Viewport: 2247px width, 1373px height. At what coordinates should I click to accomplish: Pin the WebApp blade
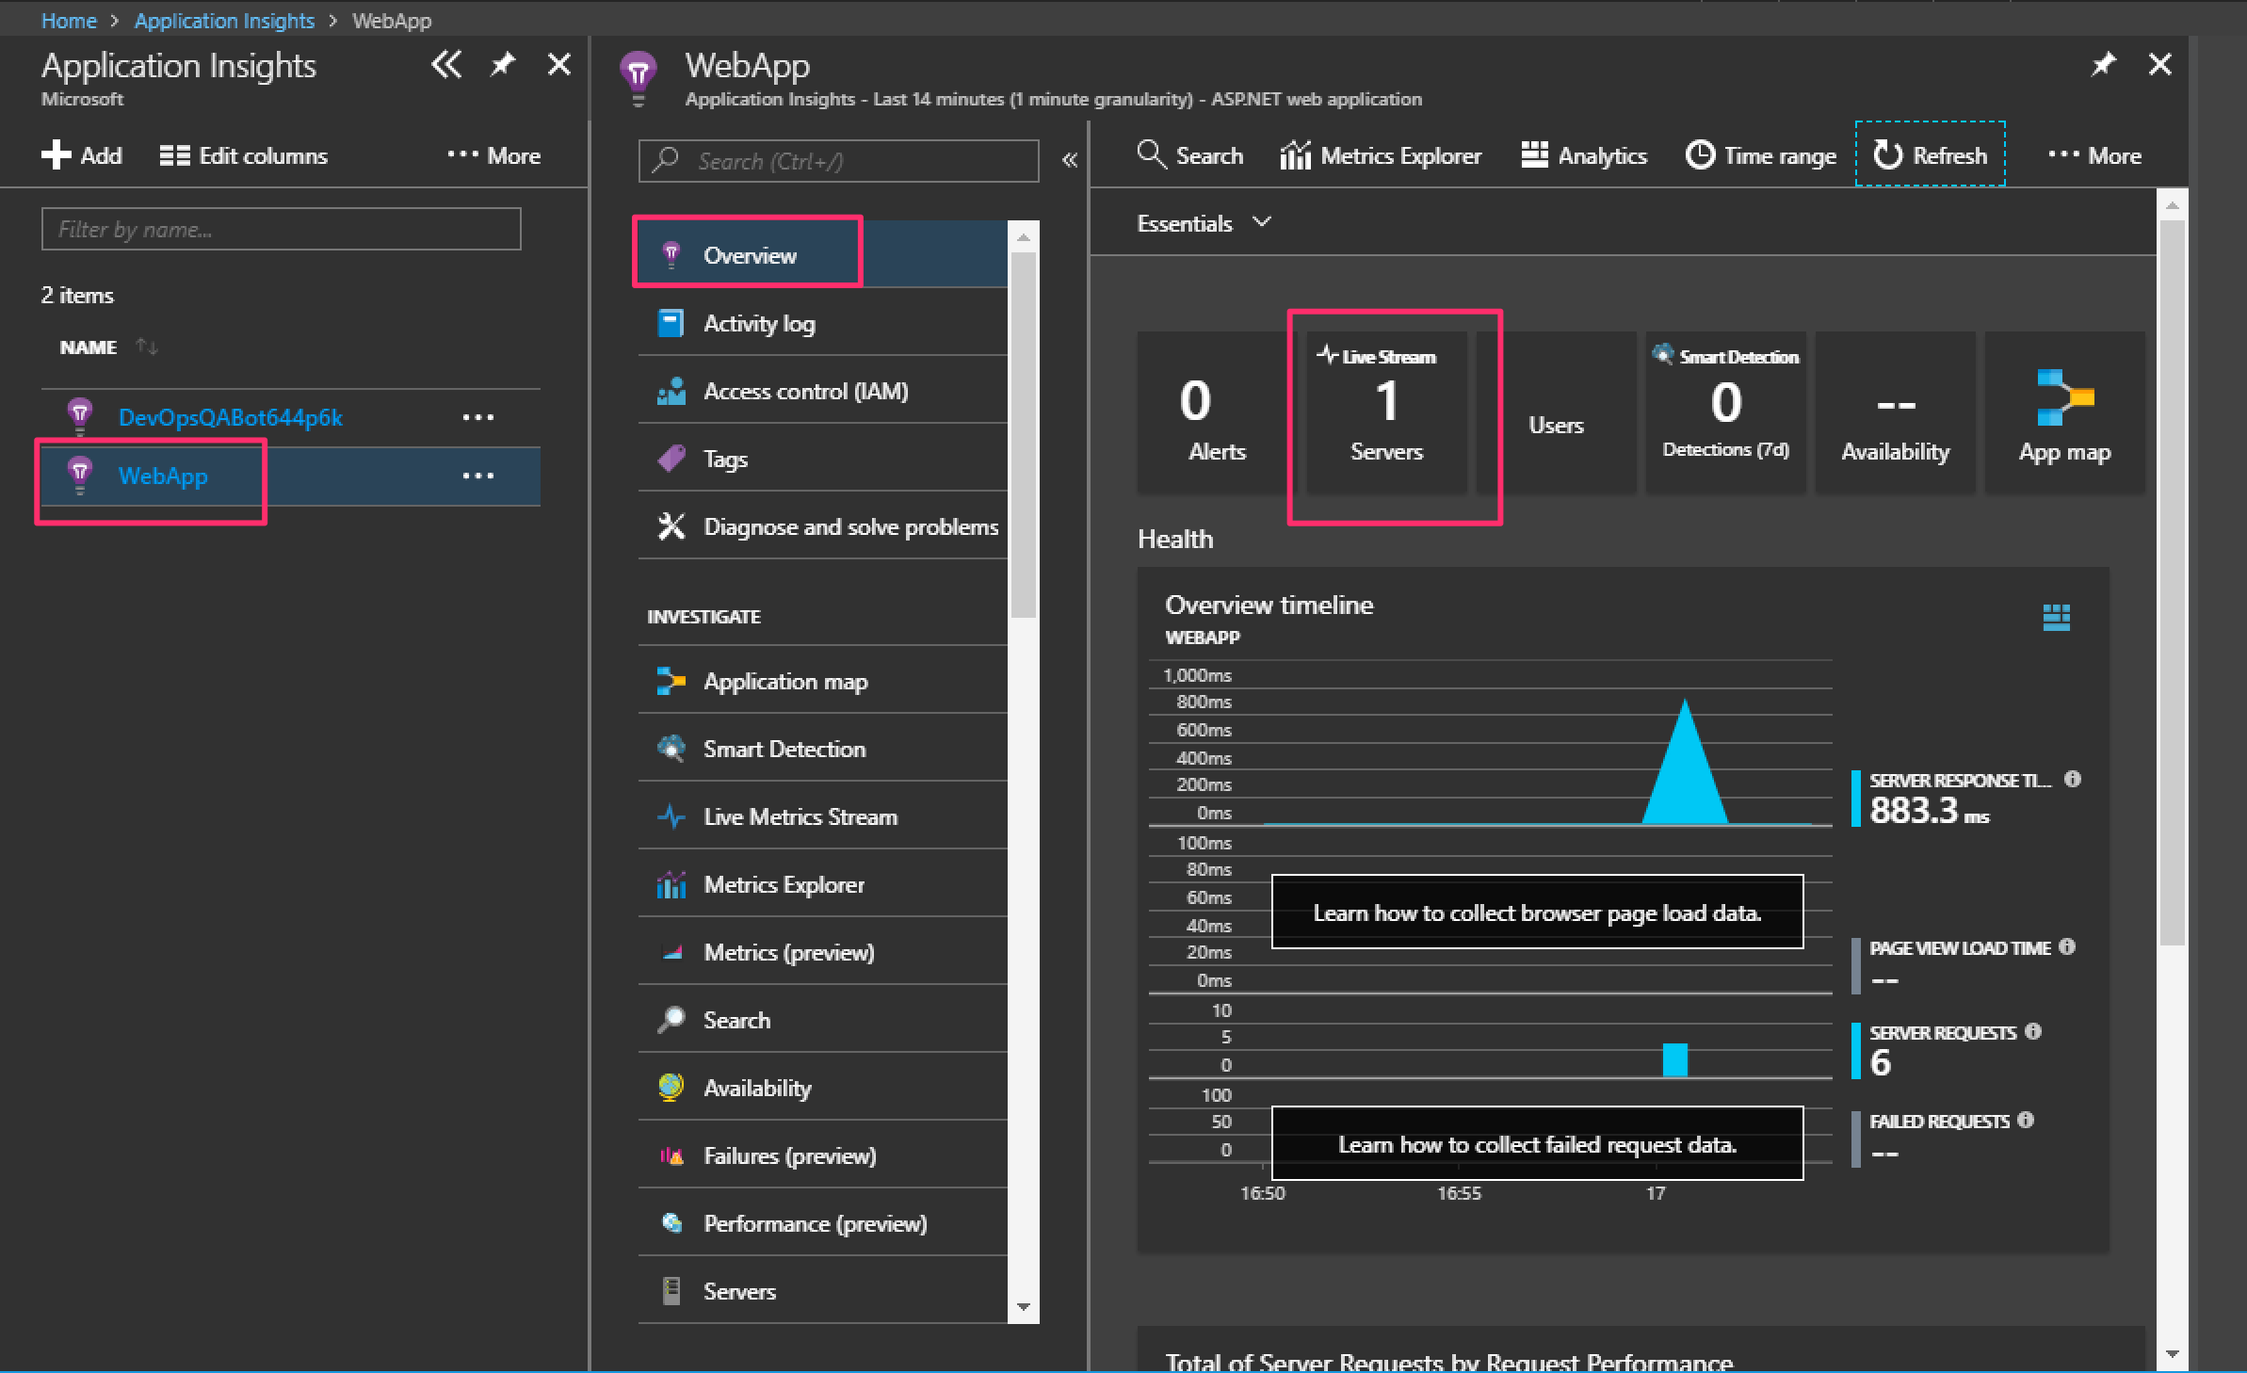point(2103,64)
